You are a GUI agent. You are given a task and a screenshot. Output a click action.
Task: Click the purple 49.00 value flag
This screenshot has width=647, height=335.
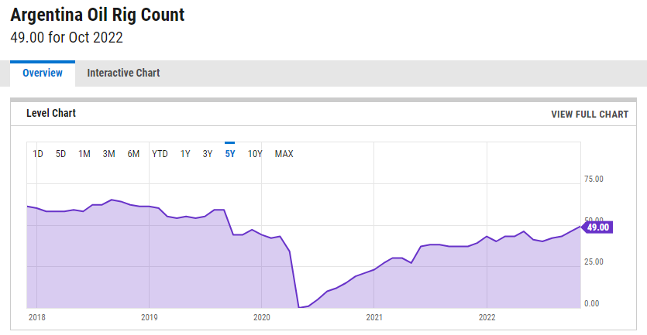click(597, 227)
